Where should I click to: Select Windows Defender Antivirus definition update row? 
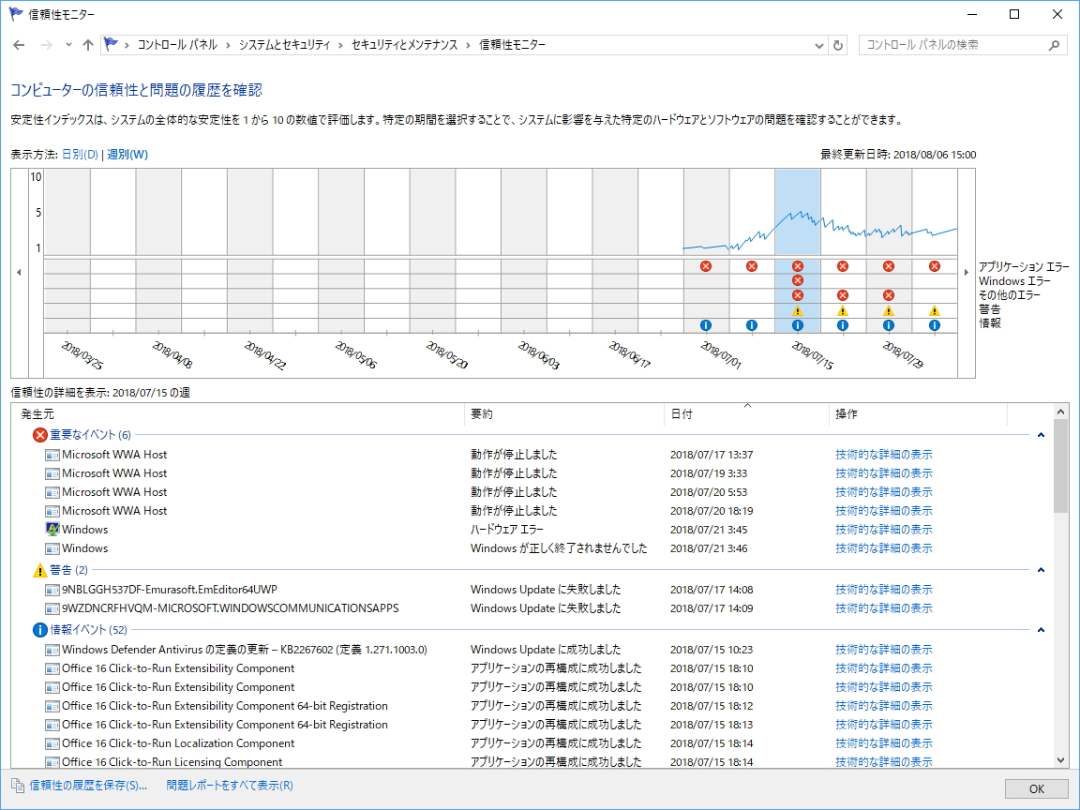point(531,650)
